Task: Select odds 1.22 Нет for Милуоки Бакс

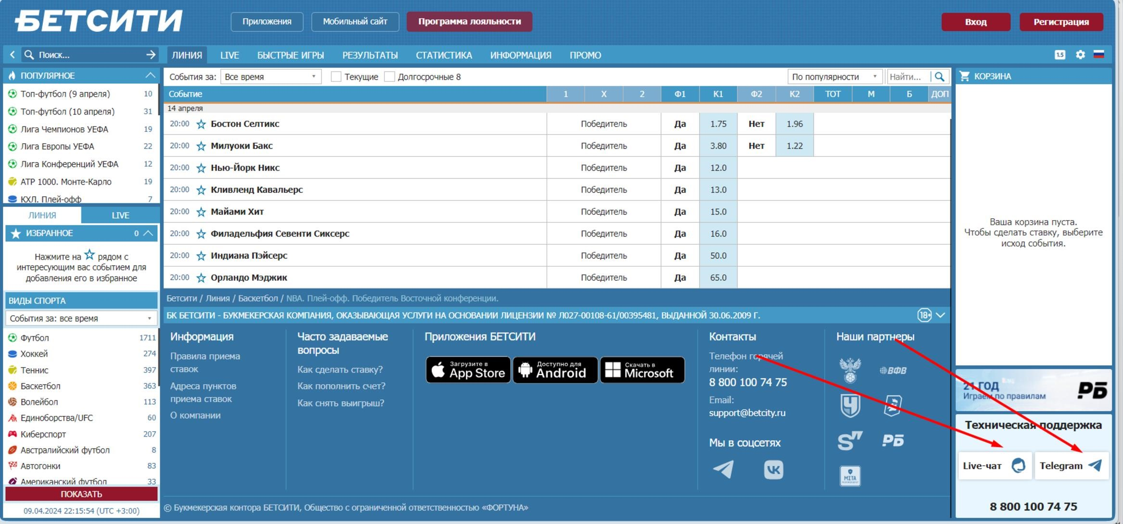Action: tap(794, 146)
